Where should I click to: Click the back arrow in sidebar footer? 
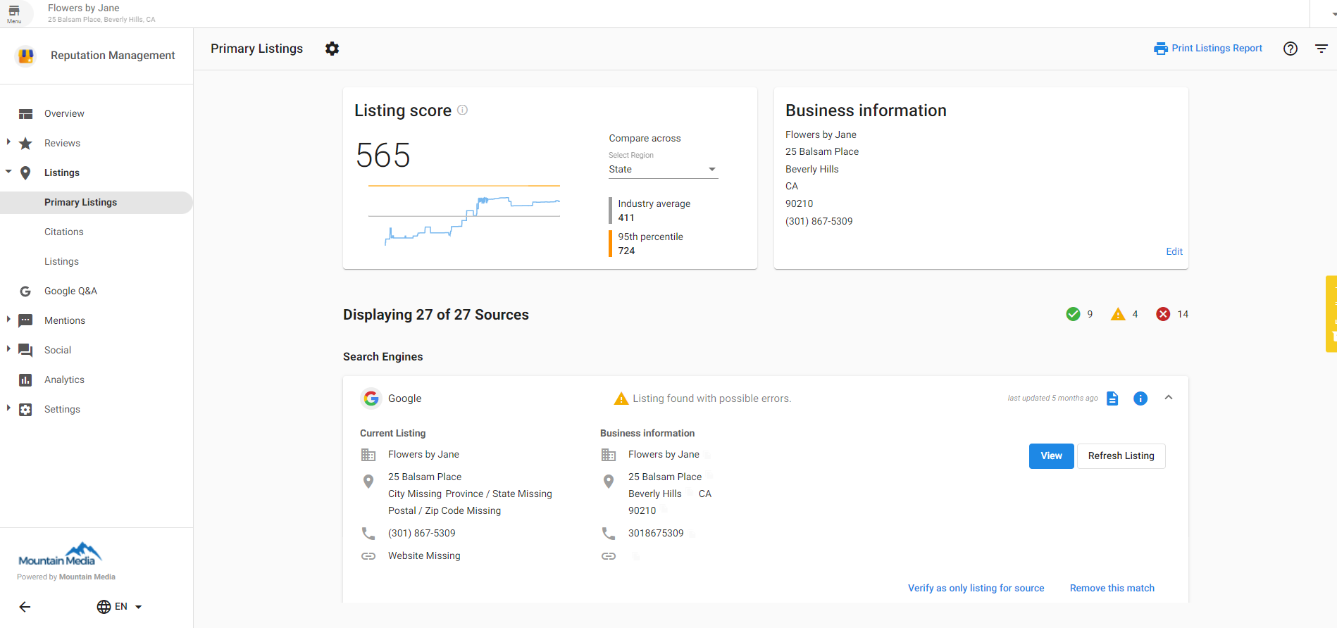tap(25, 607)
